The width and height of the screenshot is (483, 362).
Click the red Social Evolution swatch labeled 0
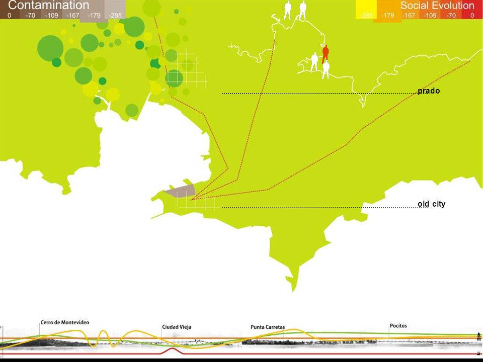pos(472,10)
